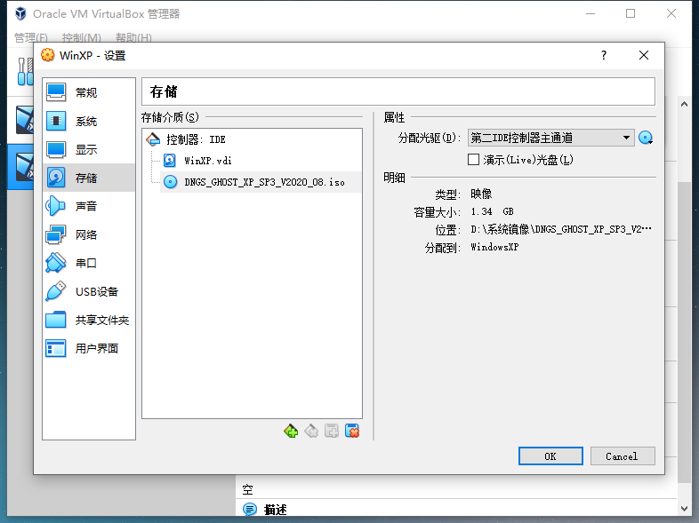
Task: Click the hard disk icon beside WinXP.vdi
Action: (169, 160)
